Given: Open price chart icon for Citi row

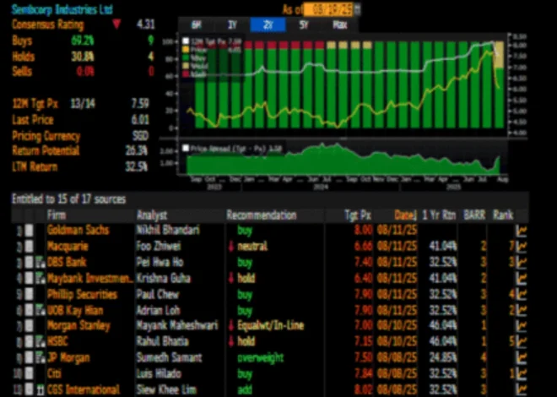Looking at the screenshot, I should [521, 374].
